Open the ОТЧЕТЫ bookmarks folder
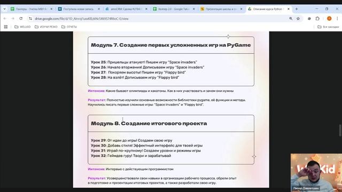 pyautogui.click(x=69, y=27)
